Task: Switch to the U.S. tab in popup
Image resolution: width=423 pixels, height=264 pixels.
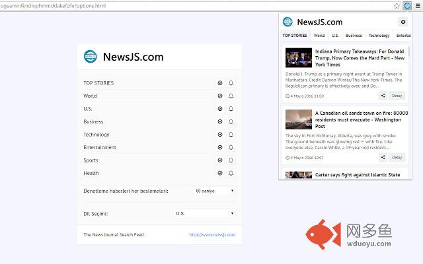Action: 335,36
